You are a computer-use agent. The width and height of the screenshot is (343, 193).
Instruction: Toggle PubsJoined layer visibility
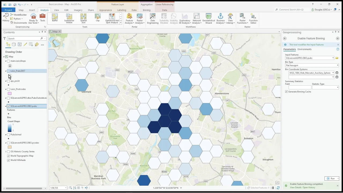(8, 135)
